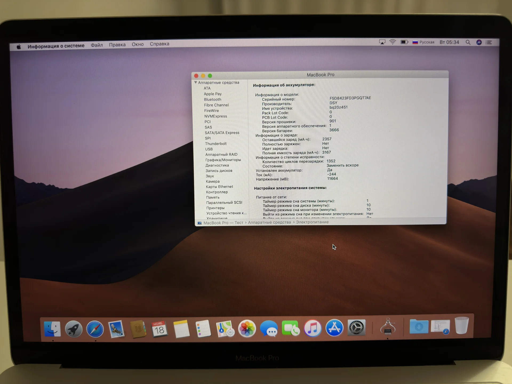Click the Siri icon in menu bar
Viewport: 512px width, 384px height.
(x=479, y=42)
